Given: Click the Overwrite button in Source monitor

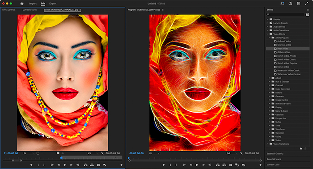Looking at the screenshot, I should [x=92, y=165].
